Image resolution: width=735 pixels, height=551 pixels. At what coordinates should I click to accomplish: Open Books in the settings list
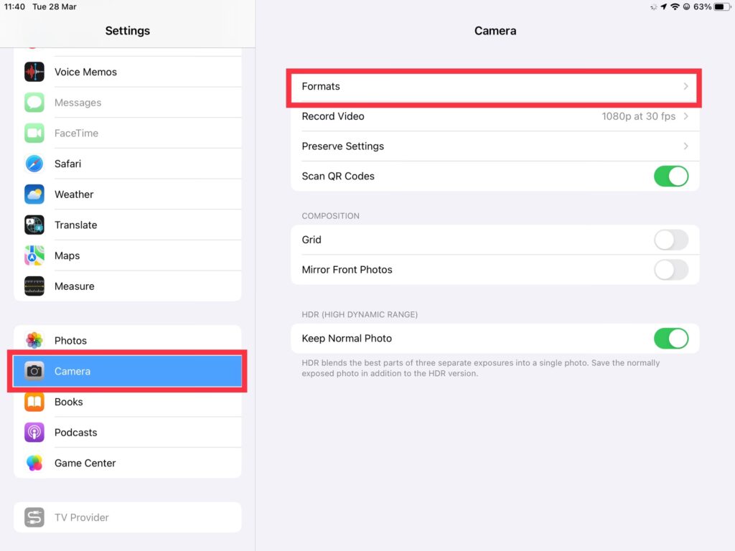128,402
